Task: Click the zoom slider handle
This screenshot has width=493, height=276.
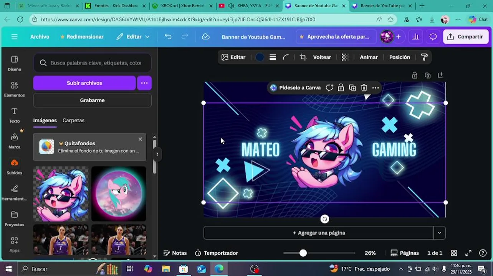Action: coord(303,253)
